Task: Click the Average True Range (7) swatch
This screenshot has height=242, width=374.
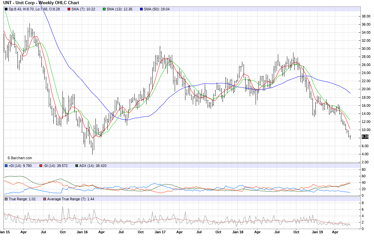Action: coord(45,199)
